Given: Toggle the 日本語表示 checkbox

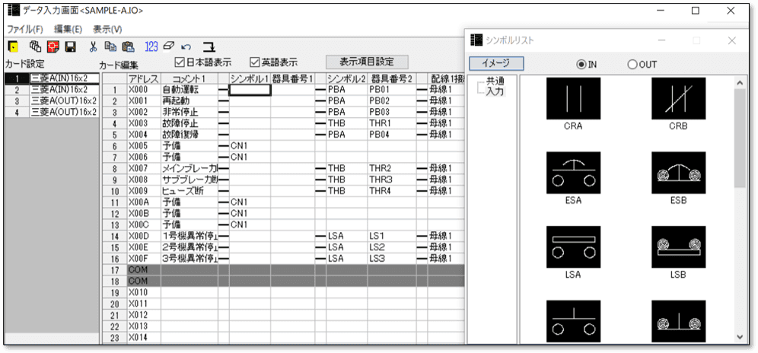Looking at the screenshot, I should coord(180,62).
